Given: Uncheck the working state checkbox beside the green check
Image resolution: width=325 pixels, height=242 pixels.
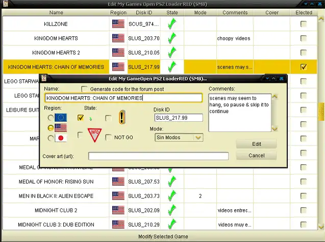Looking at the screenshot, I should [81, 118].
